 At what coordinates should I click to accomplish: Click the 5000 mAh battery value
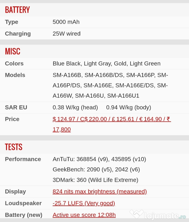coord(66,22)
